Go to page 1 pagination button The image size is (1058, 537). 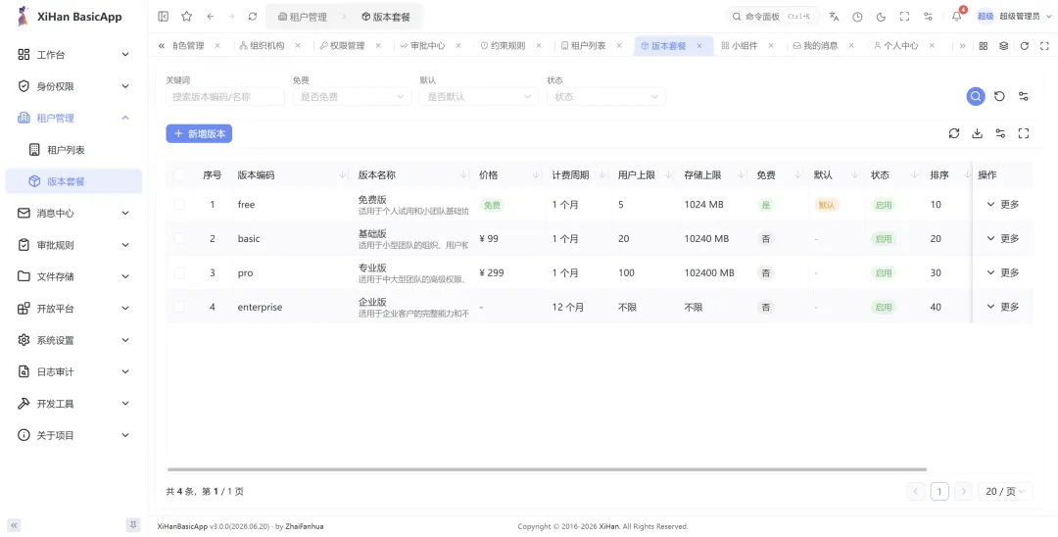coord(939,491)
